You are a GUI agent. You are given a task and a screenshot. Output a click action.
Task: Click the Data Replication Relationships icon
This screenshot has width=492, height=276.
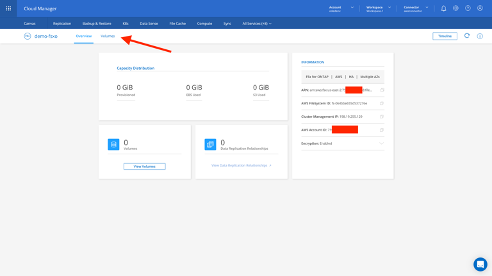tap(210, 144)
